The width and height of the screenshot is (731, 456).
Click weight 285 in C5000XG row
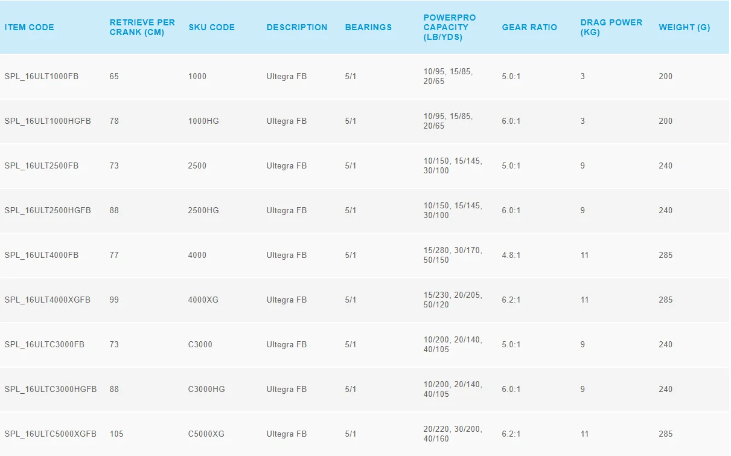tap(666, 434)
